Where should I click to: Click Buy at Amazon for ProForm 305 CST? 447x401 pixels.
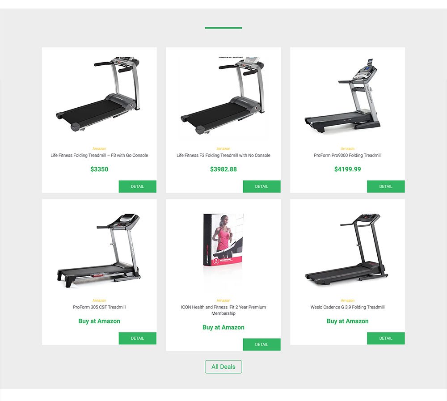[99, 321]
